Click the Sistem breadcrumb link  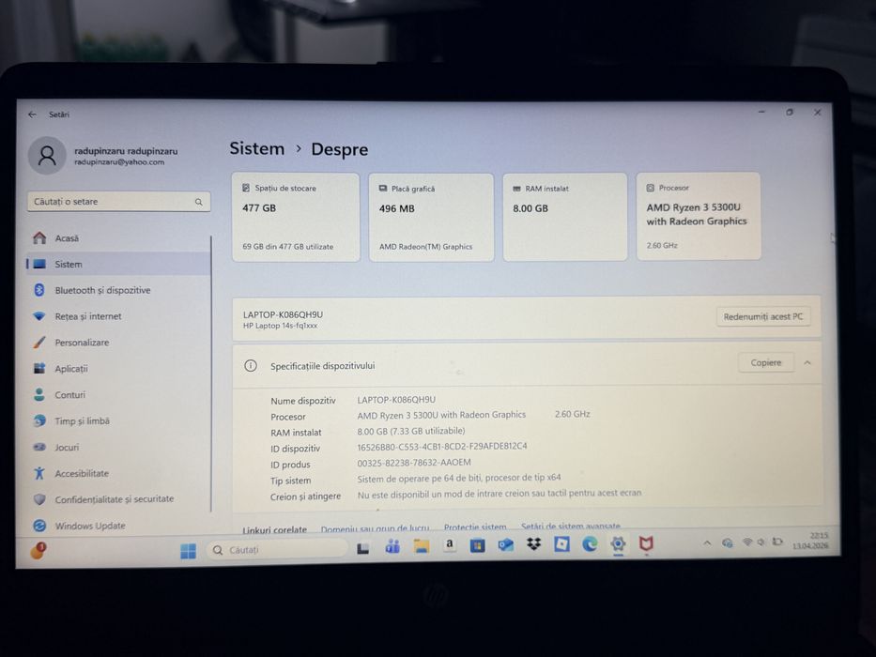pos(257,148)
